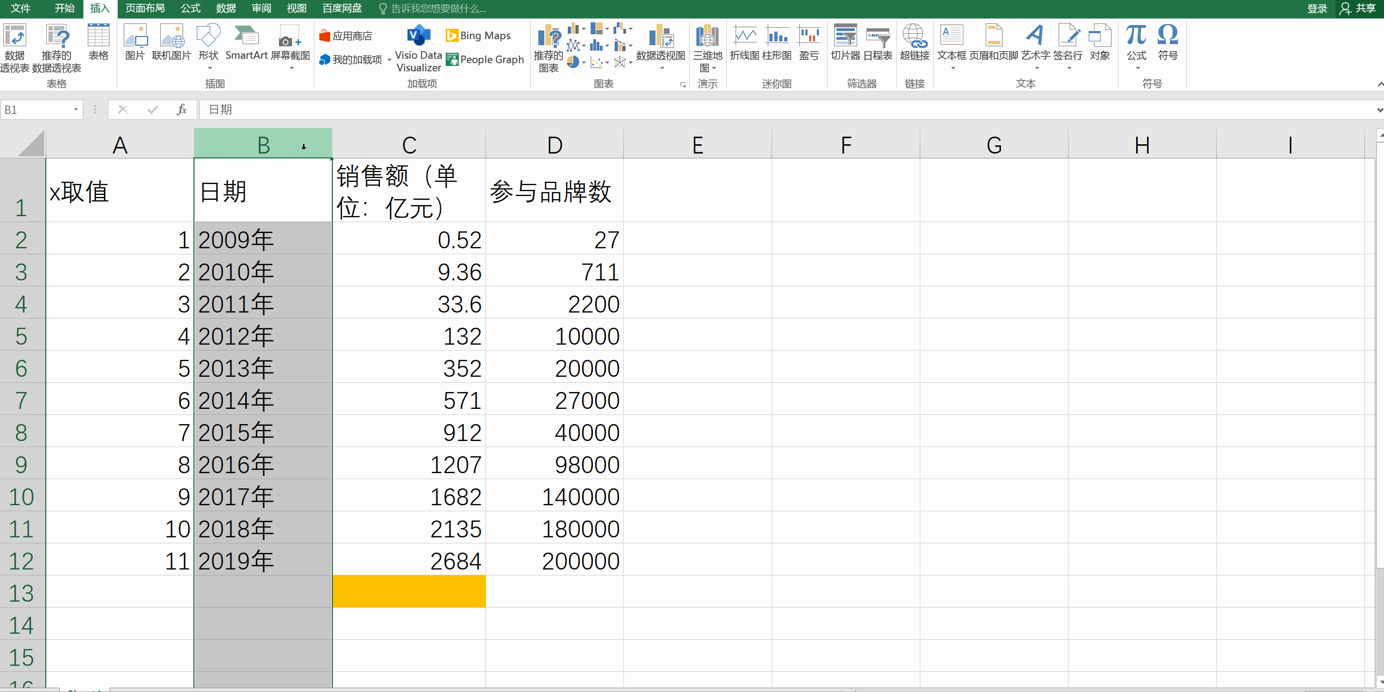1384x692 pixels.
Task: Open the Data ribbon tab
Action: [x=226, y=8]
